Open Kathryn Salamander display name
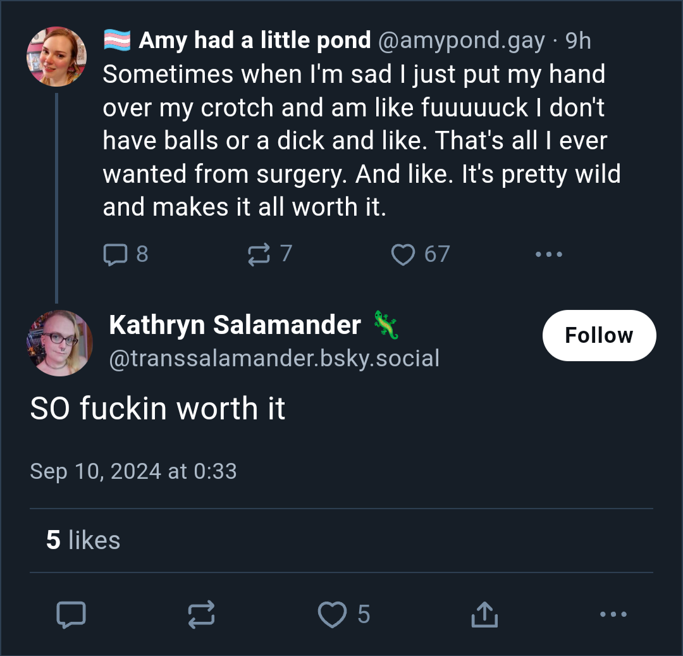 coord(235,325)
